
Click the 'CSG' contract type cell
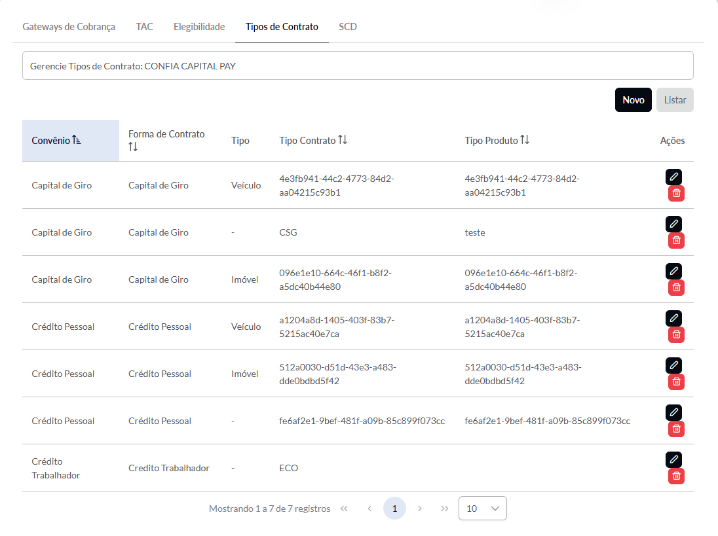288,232
